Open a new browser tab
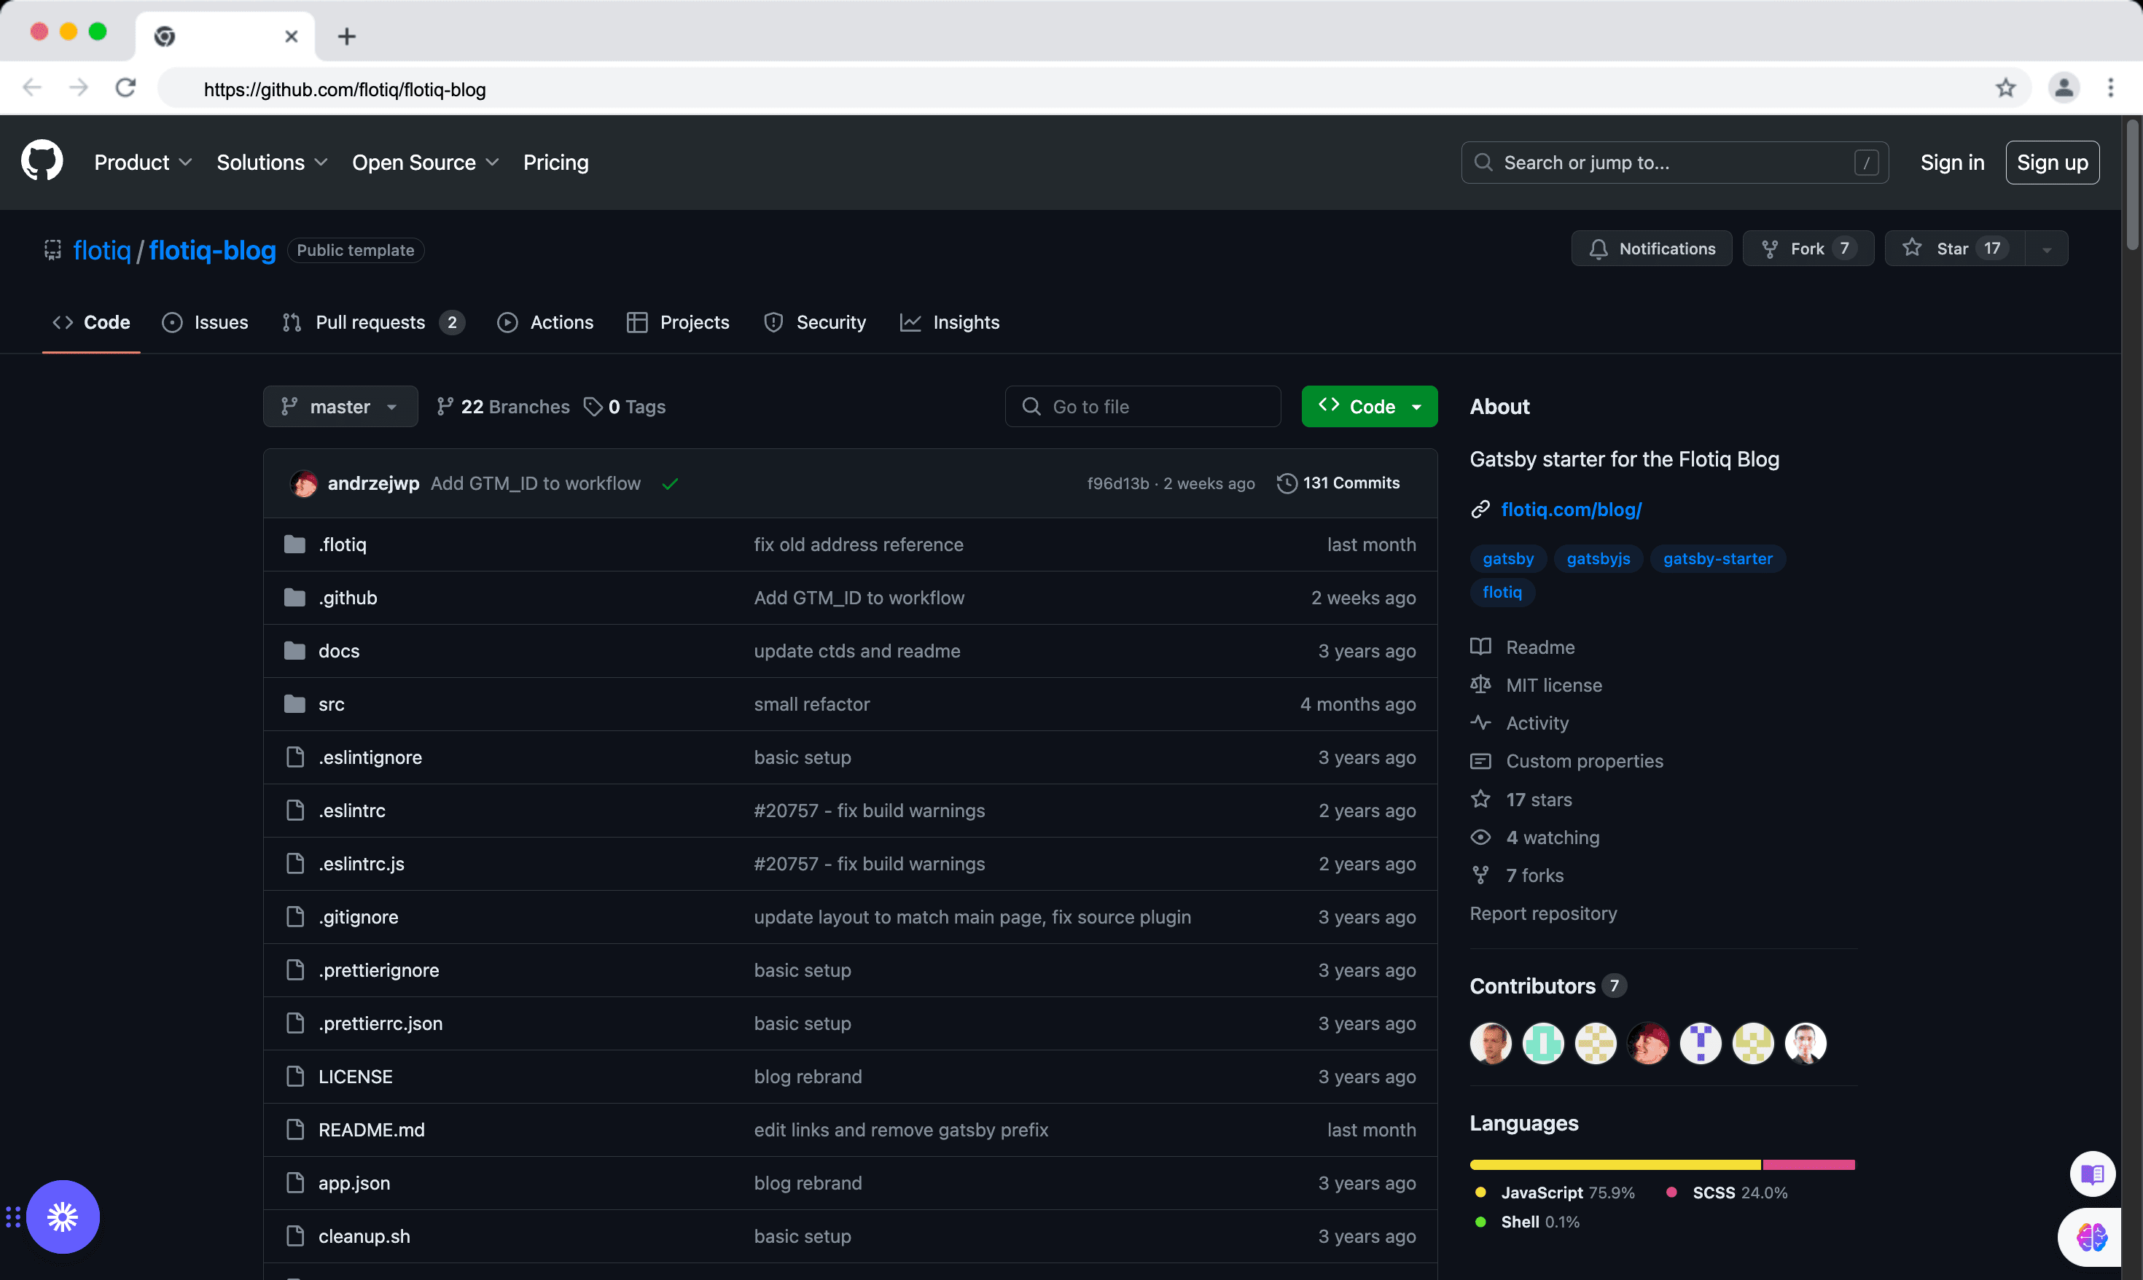The height and width of the screenshot is (1280, 2143). tap(347, 36)
